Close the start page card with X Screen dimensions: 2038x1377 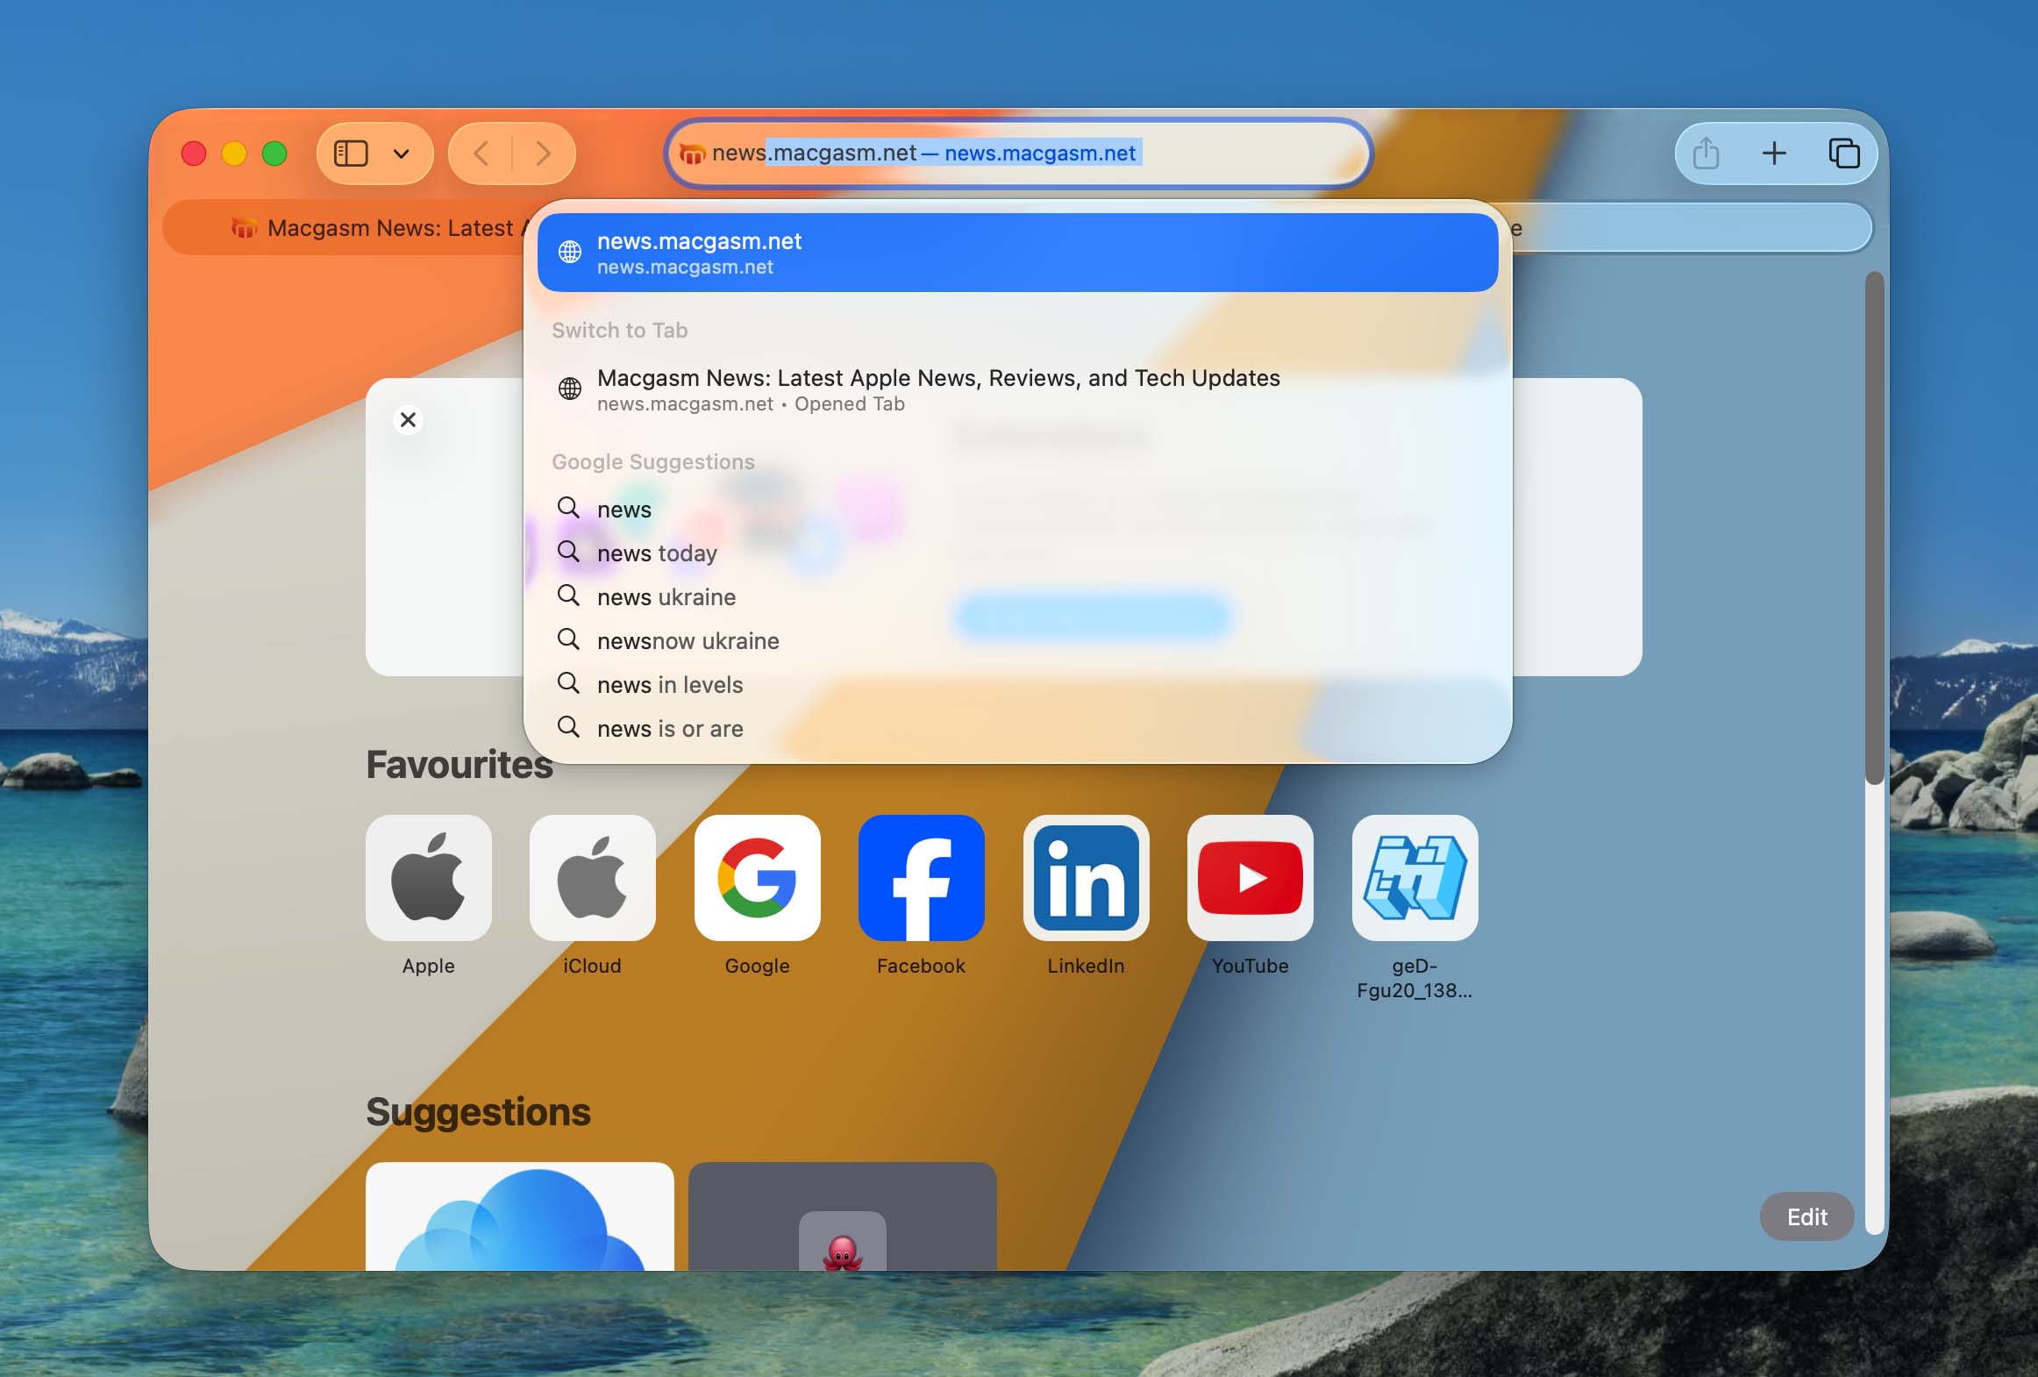pyautogui.click(x=408, y=420)
